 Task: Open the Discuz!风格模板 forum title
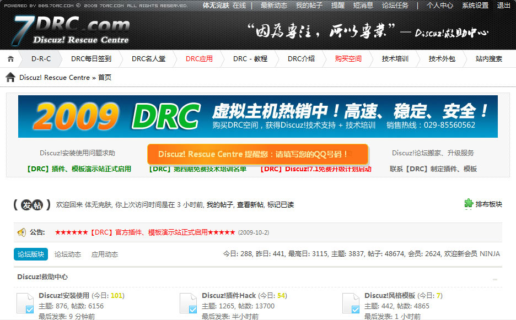tap(390, 296)
